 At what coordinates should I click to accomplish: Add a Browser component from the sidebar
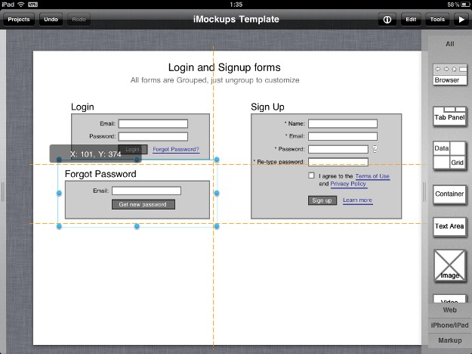[x=449, y=73]
